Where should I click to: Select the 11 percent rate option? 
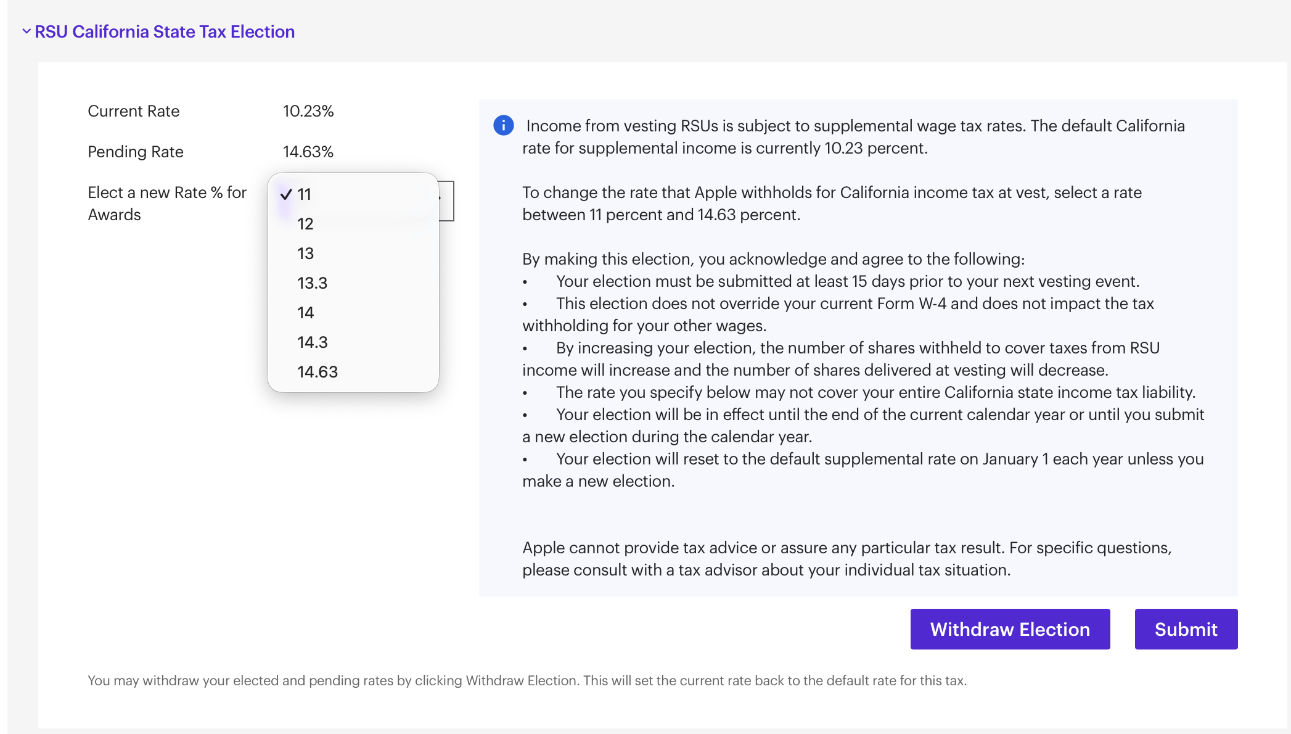304,194
